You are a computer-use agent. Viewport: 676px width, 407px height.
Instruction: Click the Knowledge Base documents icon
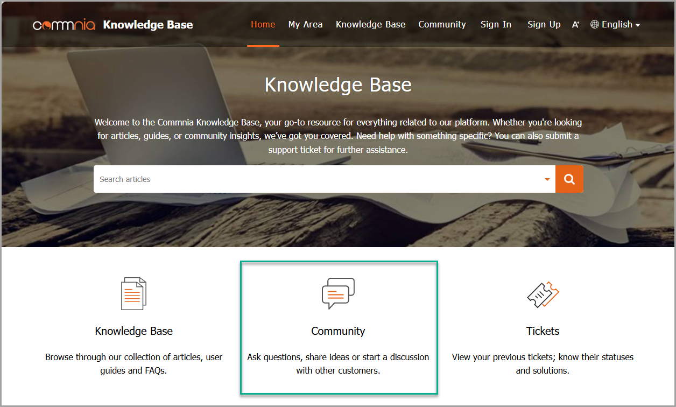point(133,293)
